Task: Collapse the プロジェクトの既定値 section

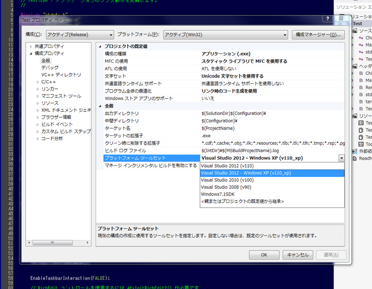Action: [x=100, y=47]
